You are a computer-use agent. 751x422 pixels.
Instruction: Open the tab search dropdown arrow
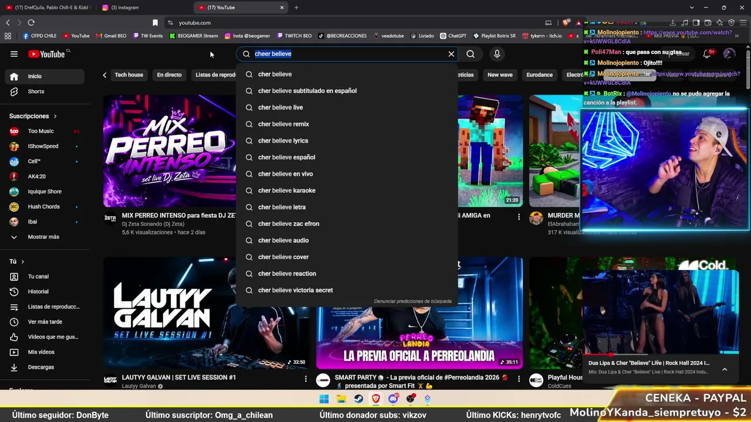point(692,8)
